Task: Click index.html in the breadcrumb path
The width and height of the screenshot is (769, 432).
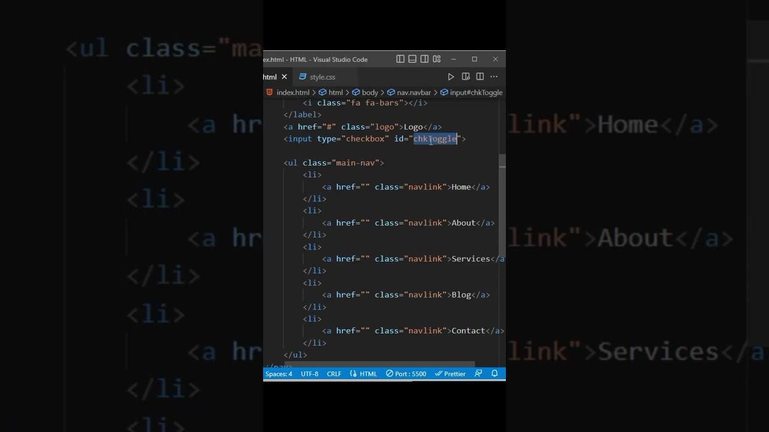Action: click(293, 92)
